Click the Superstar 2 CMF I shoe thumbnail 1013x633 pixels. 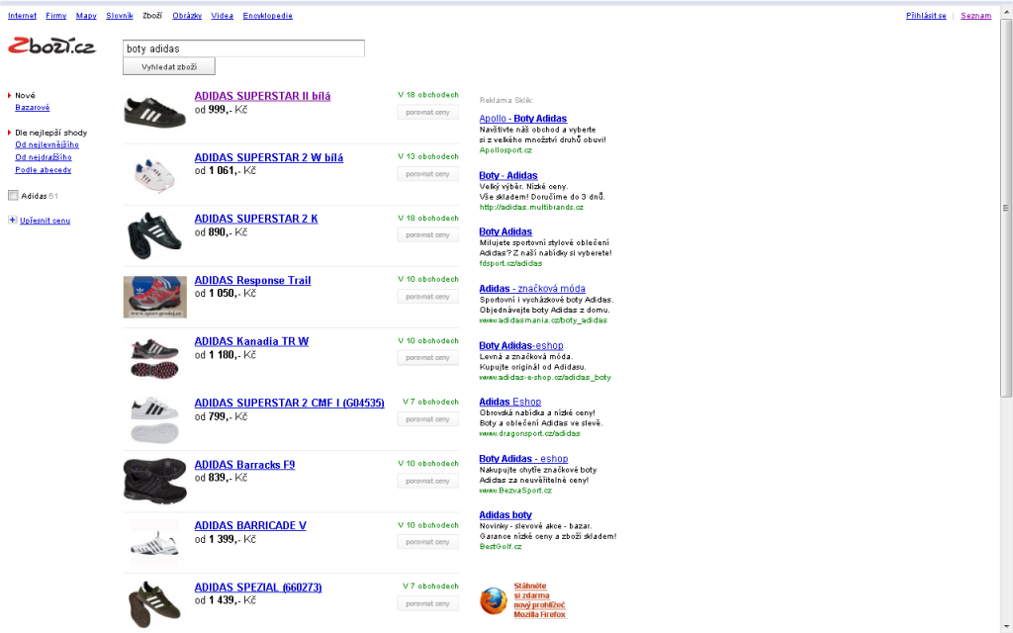point(155,419)
